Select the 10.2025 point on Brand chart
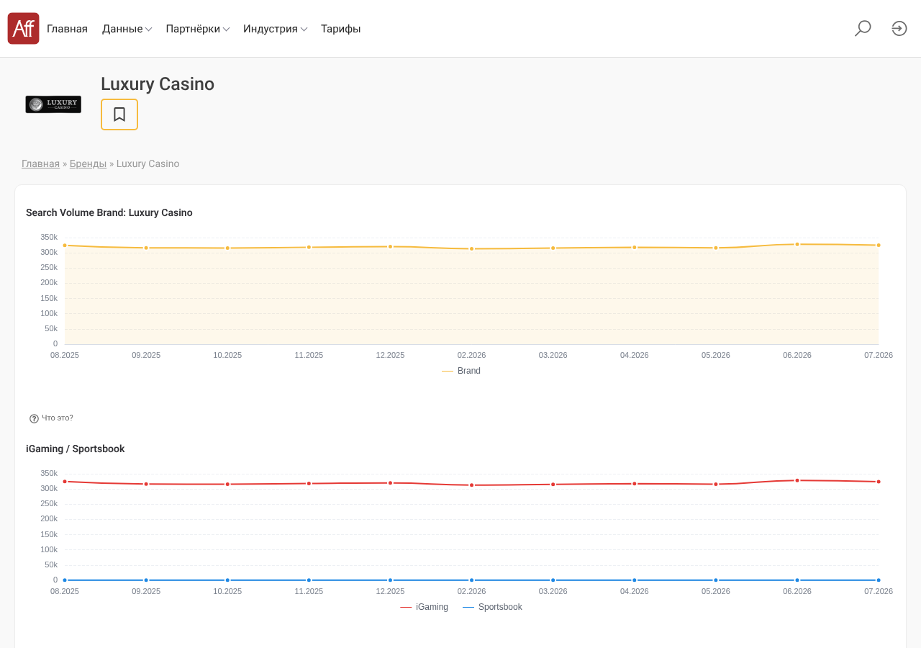Image resolution: width=921 pixels, height=648 pixels. (x=227, y=248)
